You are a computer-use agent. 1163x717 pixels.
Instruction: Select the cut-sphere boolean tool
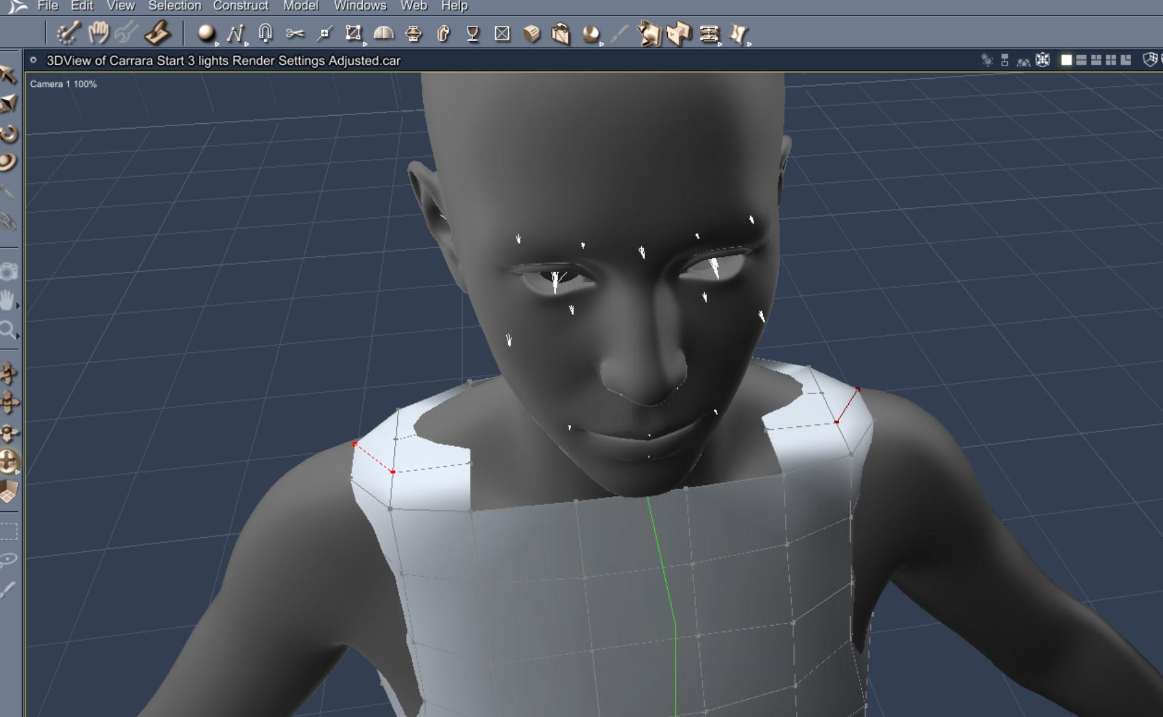click(591, 33)
